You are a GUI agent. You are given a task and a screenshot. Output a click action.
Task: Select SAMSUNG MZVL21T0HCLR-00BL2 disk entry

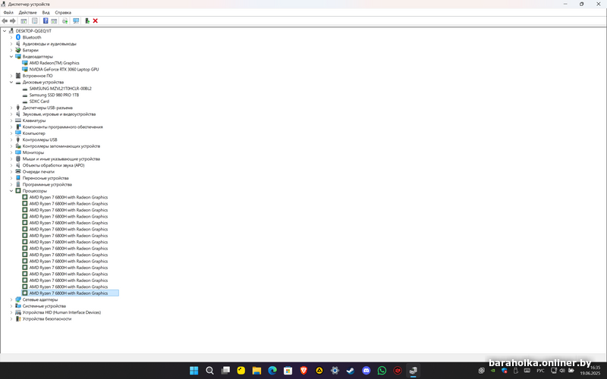[61, 89]
